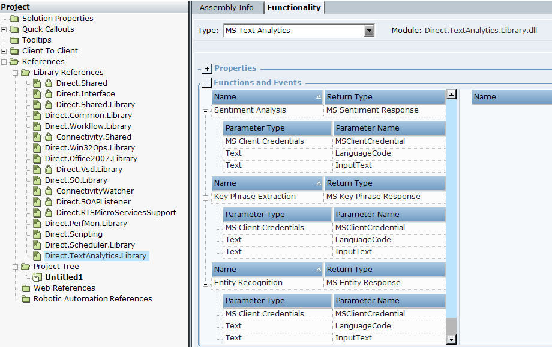Collapse the Functions and Events section
Screen dimensions: 552x347
pyautogui.click(x=207, y=83)
